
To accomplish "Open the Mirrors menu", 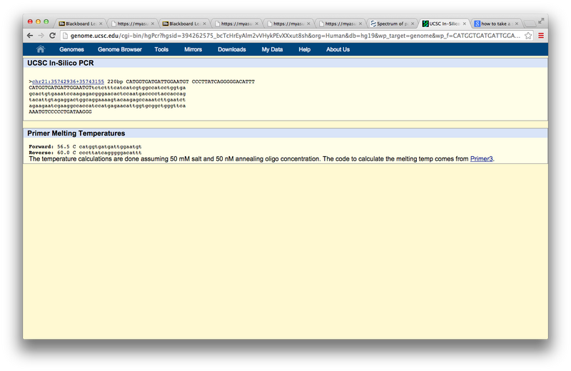I will tap(193, 49).
